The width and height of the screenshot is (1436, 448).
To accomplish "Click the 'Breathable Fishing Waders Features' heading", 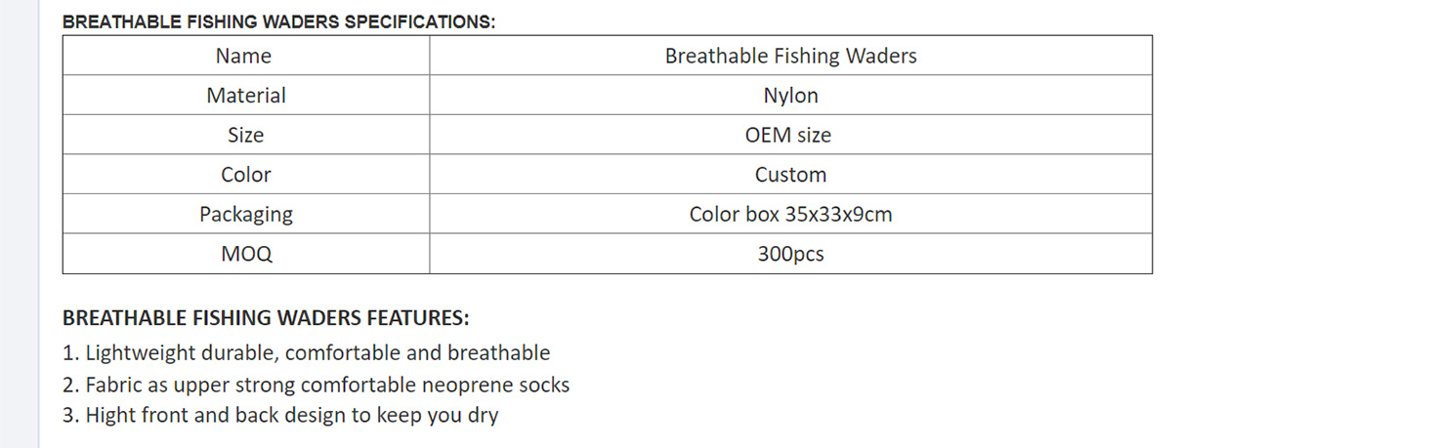I will click(266, 318).
